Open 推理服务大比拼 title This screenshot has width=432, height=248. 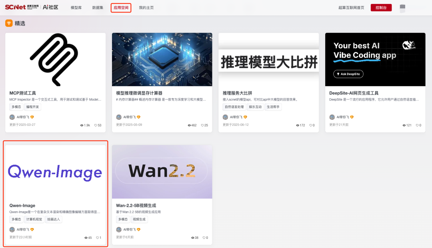[x=237, y=93]
